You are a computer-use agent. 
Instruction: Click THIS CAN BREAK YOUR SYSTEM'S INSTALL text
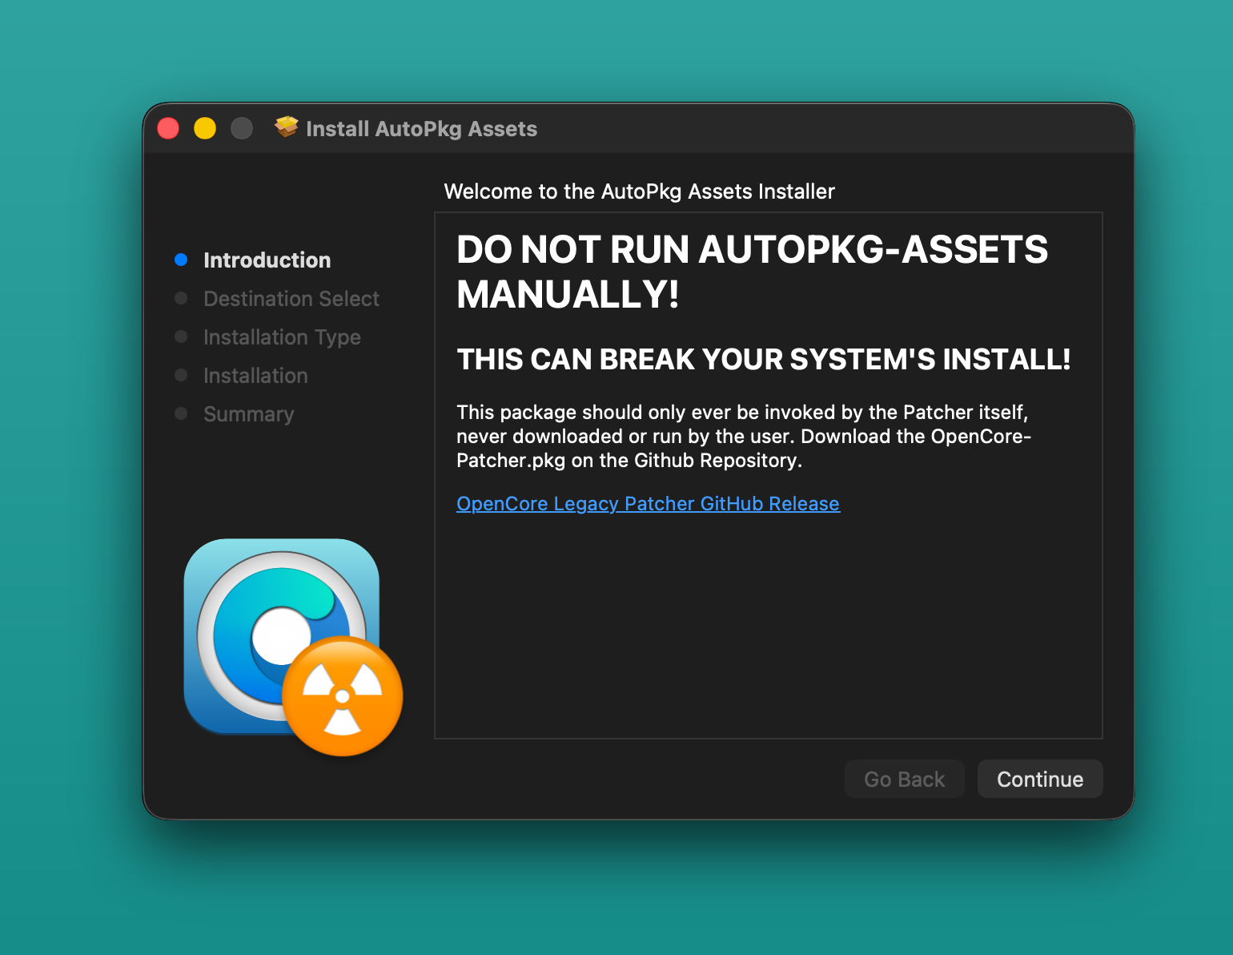(x=764, y=359)
